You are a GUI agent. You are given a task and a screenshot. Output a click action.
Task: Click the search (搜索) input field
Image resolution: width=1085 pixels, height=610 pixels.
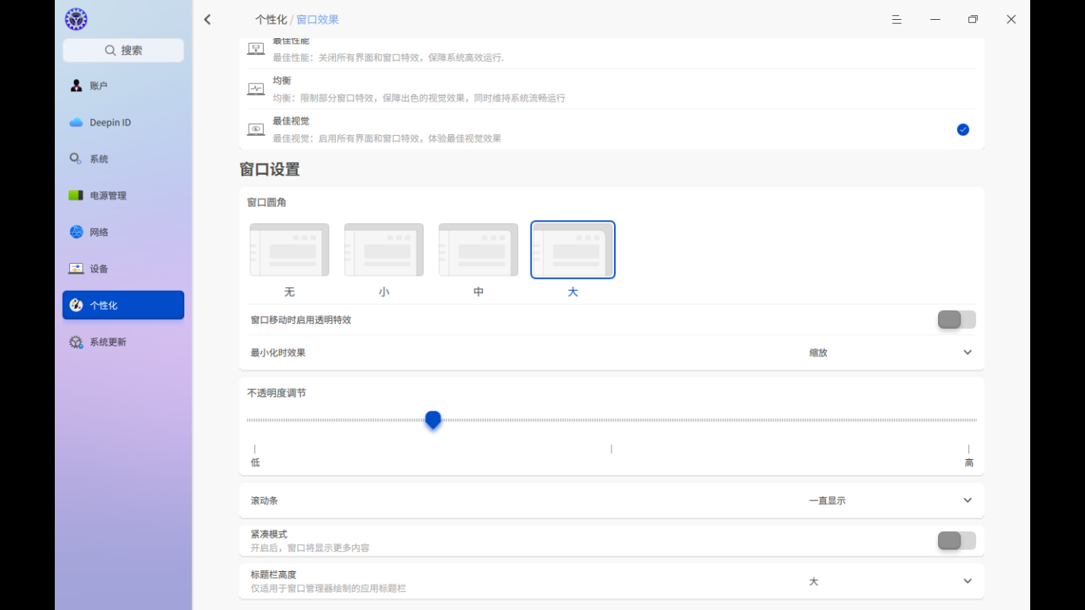tap(123, 50)
